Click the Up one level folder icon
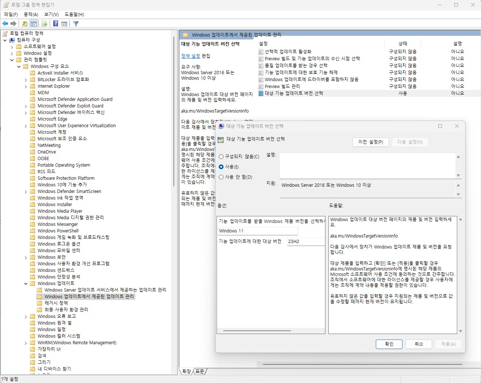 coord(24,24)
